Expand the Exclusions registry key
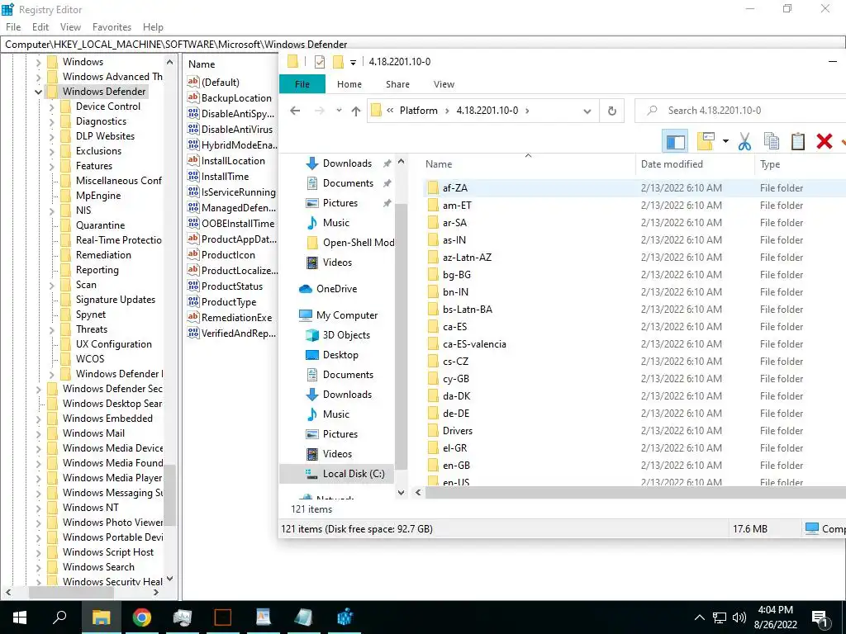This screenshot has width=846, height=634. [52, 152]
